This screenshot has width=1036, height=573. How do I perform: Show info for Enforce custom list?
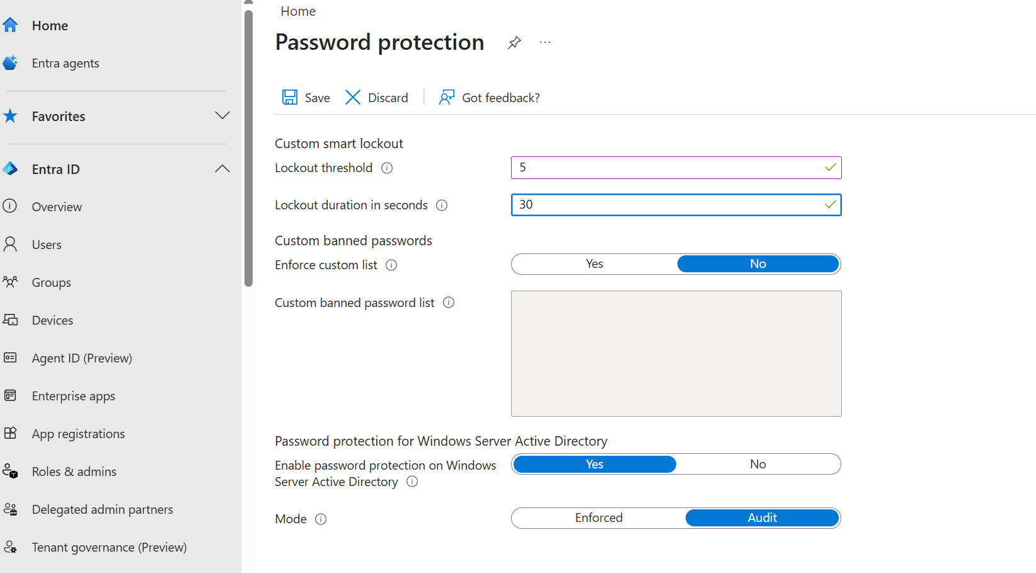pyautogui.click(x=391, y=265)
